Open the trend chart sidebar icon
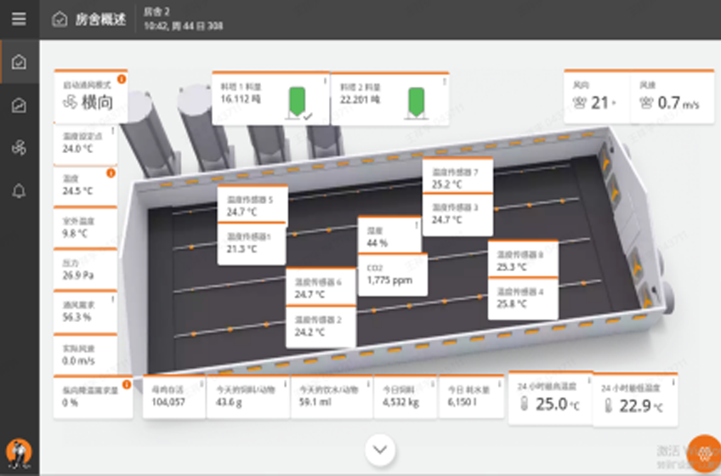721x476 pixels. coord(19,105)
